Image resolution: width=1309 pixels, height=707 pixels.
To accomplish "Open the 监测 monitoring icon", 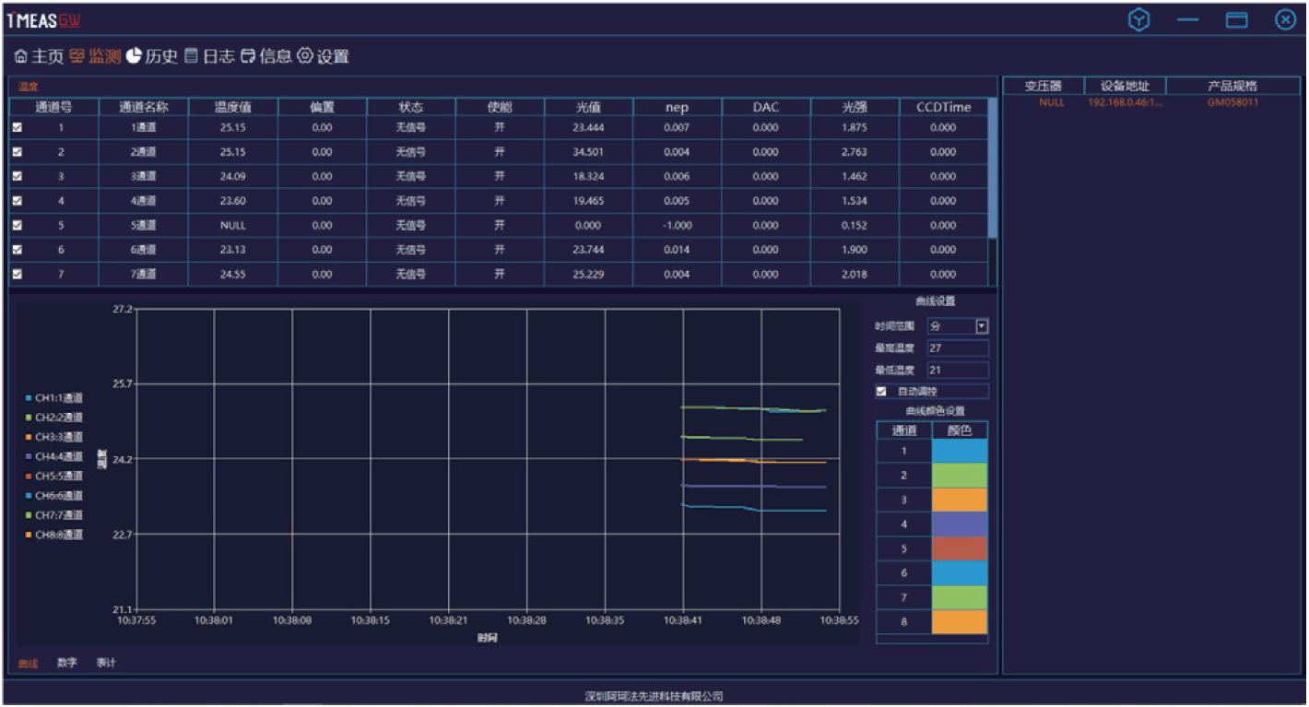I will point(77,56).
